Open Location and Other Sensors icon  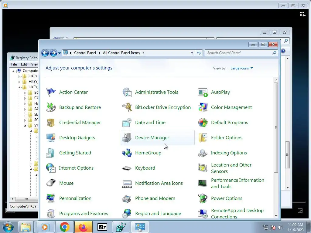click(x=203, y=168)
